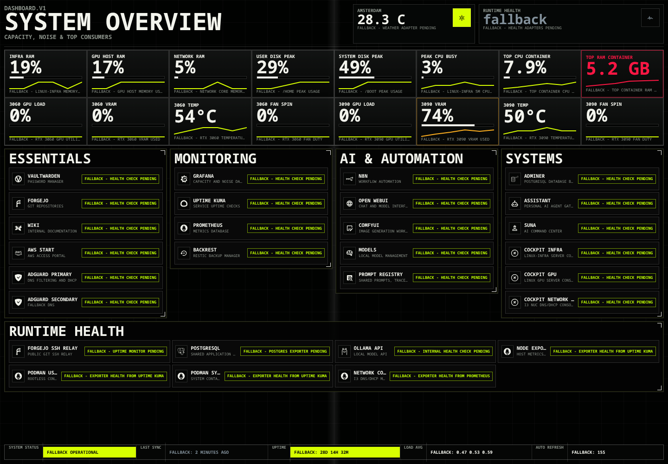Click the Suna command center icon
The width and height of the screenshot is (668, 464).
pos(515,228)
